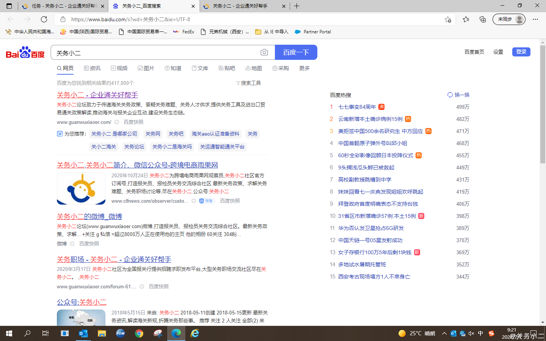Open tab actions menu icon
Screen dimensions: 546x341
(9, 6)
